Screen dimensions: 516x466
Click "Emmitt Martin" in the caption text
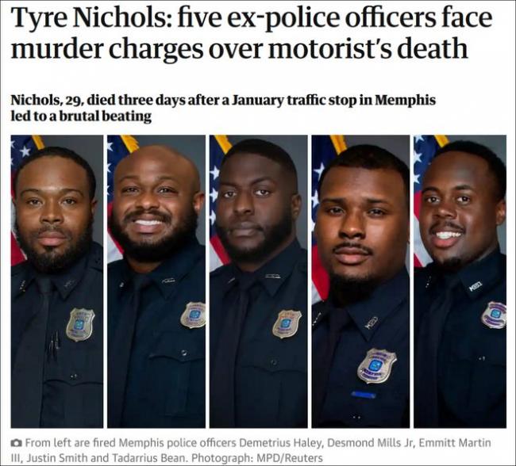[455, 443]
